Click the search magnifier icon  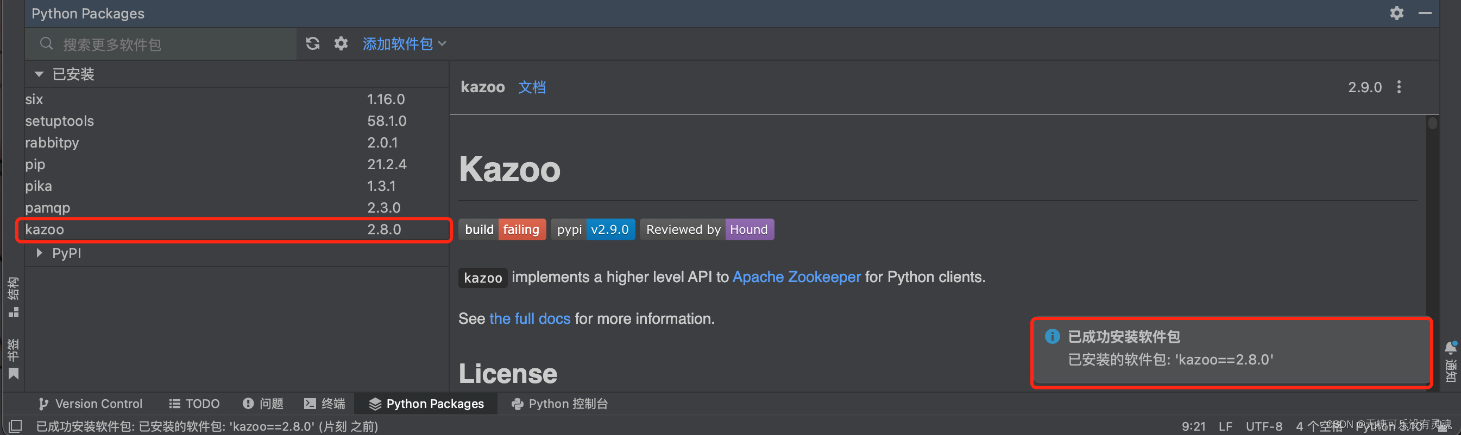click(x=47, y=43)
